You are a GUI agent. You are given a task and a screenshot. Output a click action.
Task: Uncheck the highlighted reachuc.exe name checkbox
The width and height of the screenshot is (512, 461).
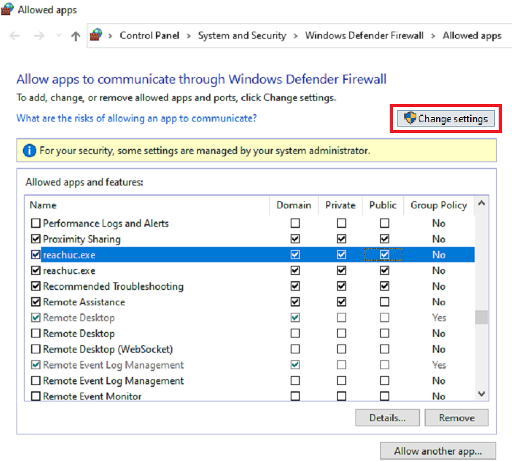tap(35, 255)
